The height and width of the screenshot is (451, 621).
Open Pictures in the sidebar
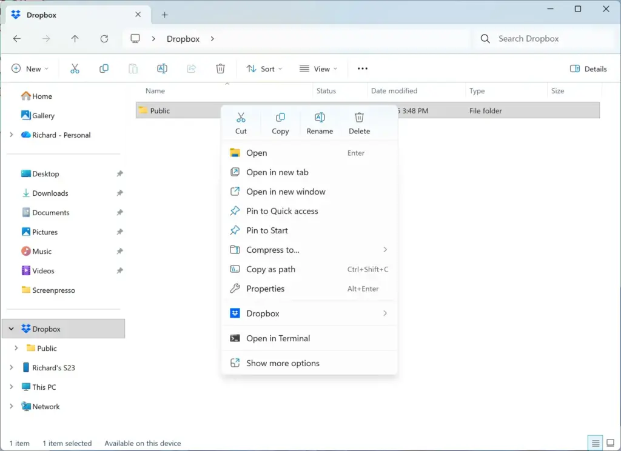[45, 232]
